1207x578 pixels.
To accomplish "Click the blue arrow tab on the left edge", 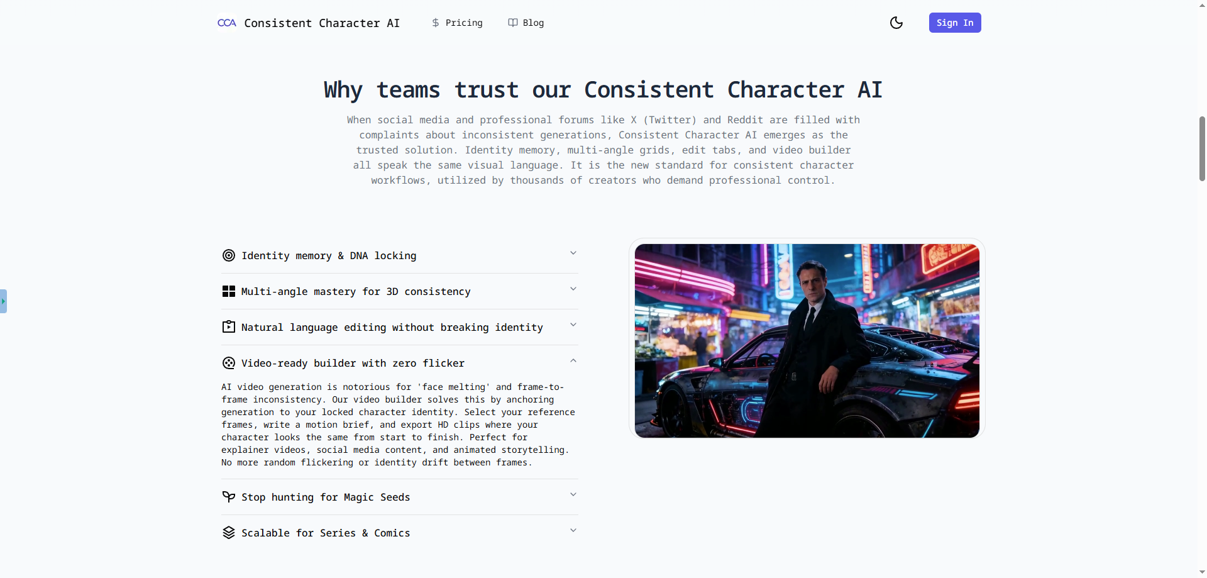I will pyautogui.click(x=4, y=301).
